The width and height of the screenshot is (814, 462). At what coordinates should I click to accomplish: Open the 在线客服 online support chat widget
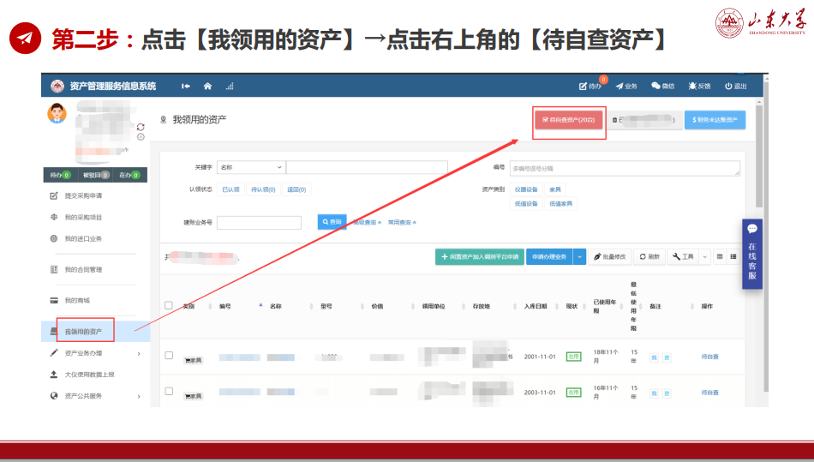[x=751, y=254]
